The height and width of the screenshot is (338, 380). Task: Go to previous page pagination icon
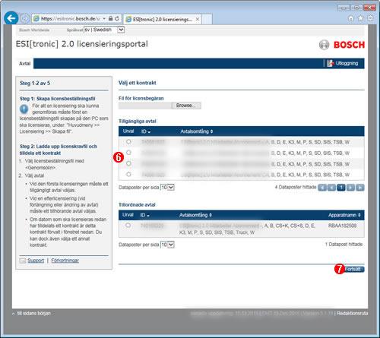pyautogui.click(x=331, y=188)
